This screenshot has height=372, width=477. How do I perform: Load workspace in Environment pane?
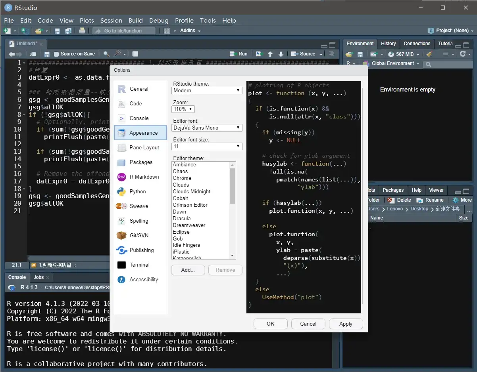(x=349, y=54)
